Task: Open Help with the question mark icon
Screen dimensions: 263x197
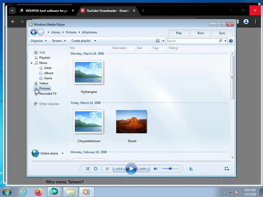Action: pyautogui.click(x=231, y=41)
